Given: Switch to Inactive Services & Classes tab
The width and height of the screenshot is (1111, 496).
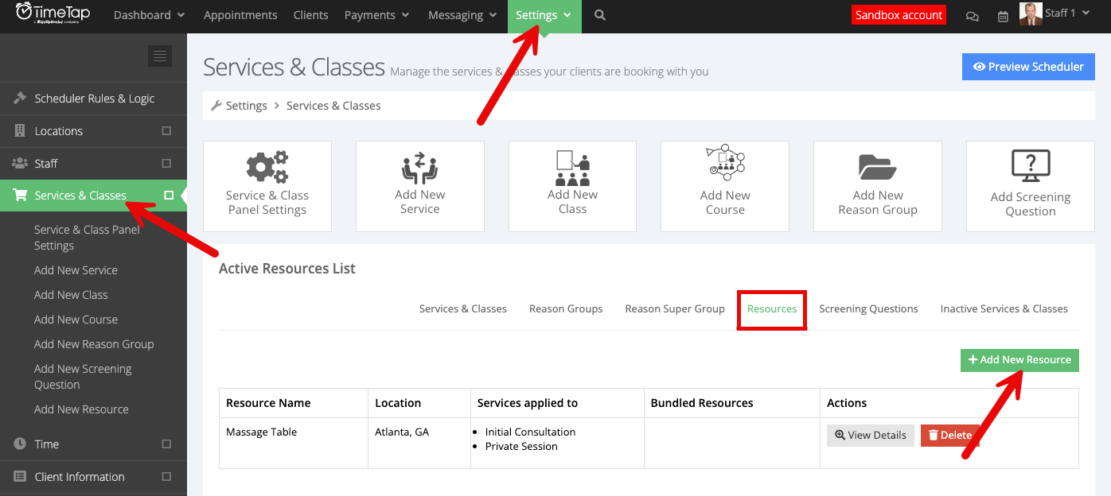Looking at the screenshot, I should coord(1004,308).
